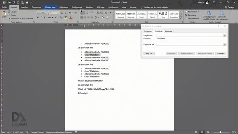238x134 pixels.
Task: Increase paragraph indent
Action: coord(102,13)
